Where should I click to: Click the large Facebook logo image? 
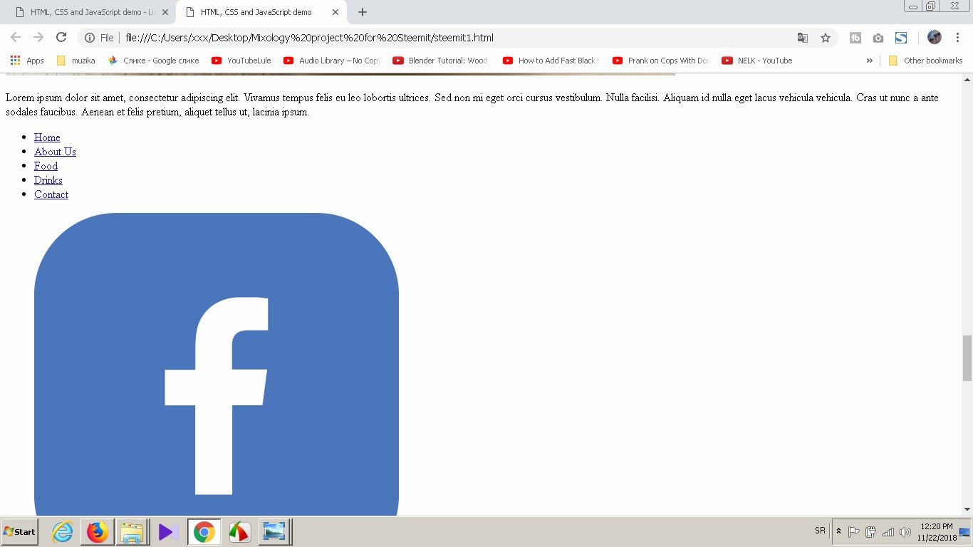pyautogui.click(x=217, y=364)
